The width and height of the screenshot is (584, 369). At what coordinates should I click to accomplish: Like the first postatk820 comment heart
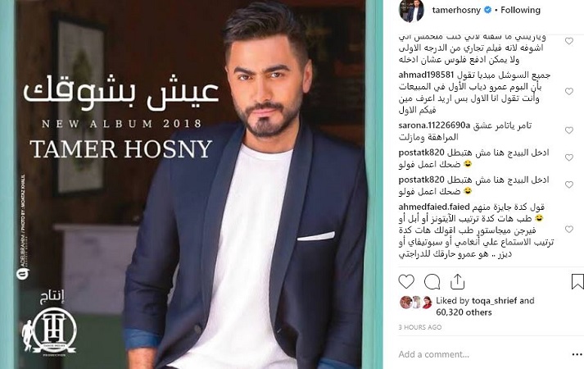pos(569,157)
